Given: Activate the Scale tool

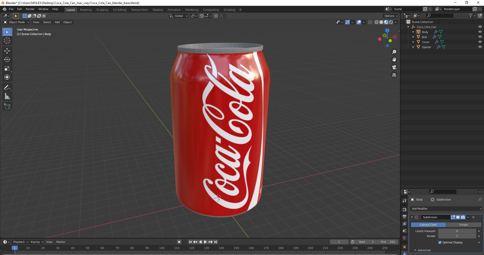Looking at the screenshot, I should click(7, 69).
